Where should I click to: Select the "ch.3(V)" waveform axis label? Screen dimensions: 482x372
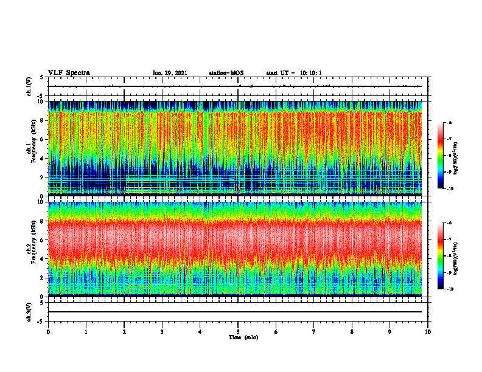29,312
